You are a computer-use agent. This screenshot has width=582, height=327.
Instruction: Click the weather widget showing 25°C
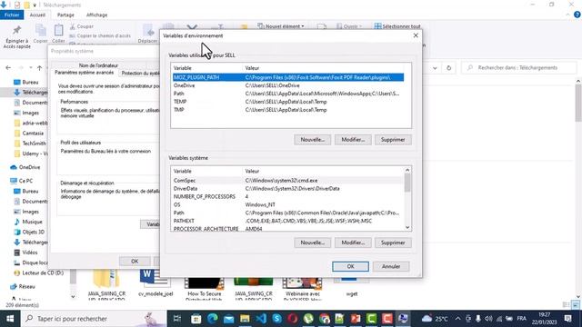pyautogui.click(x=435, y=319)
